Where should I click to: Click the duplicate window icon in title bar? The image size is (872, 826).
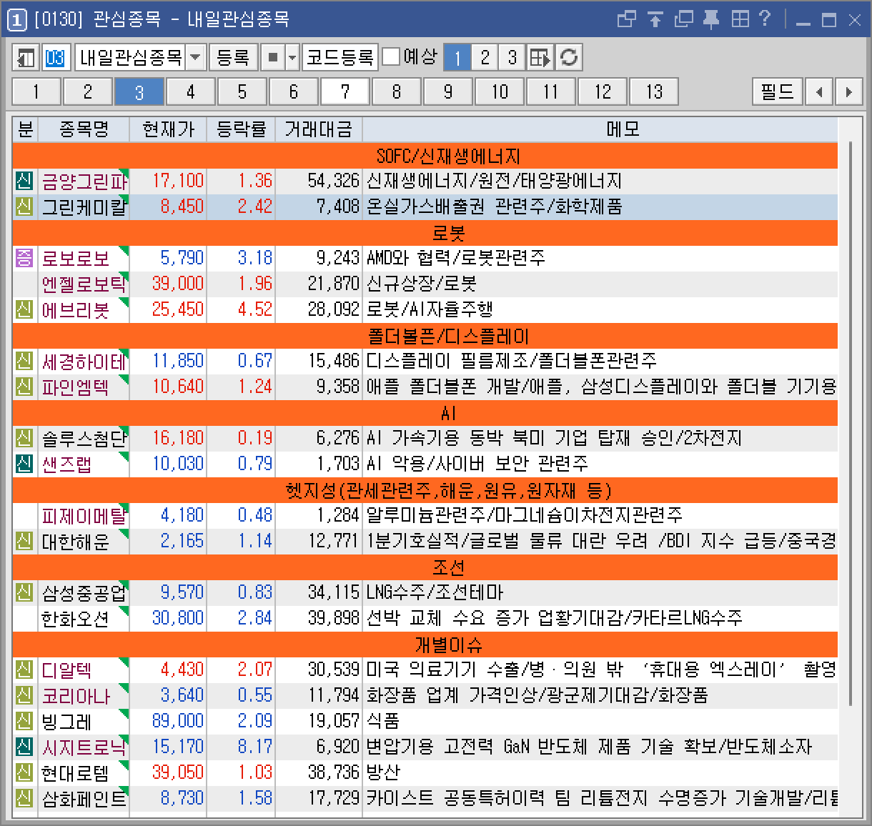[683, 19]
